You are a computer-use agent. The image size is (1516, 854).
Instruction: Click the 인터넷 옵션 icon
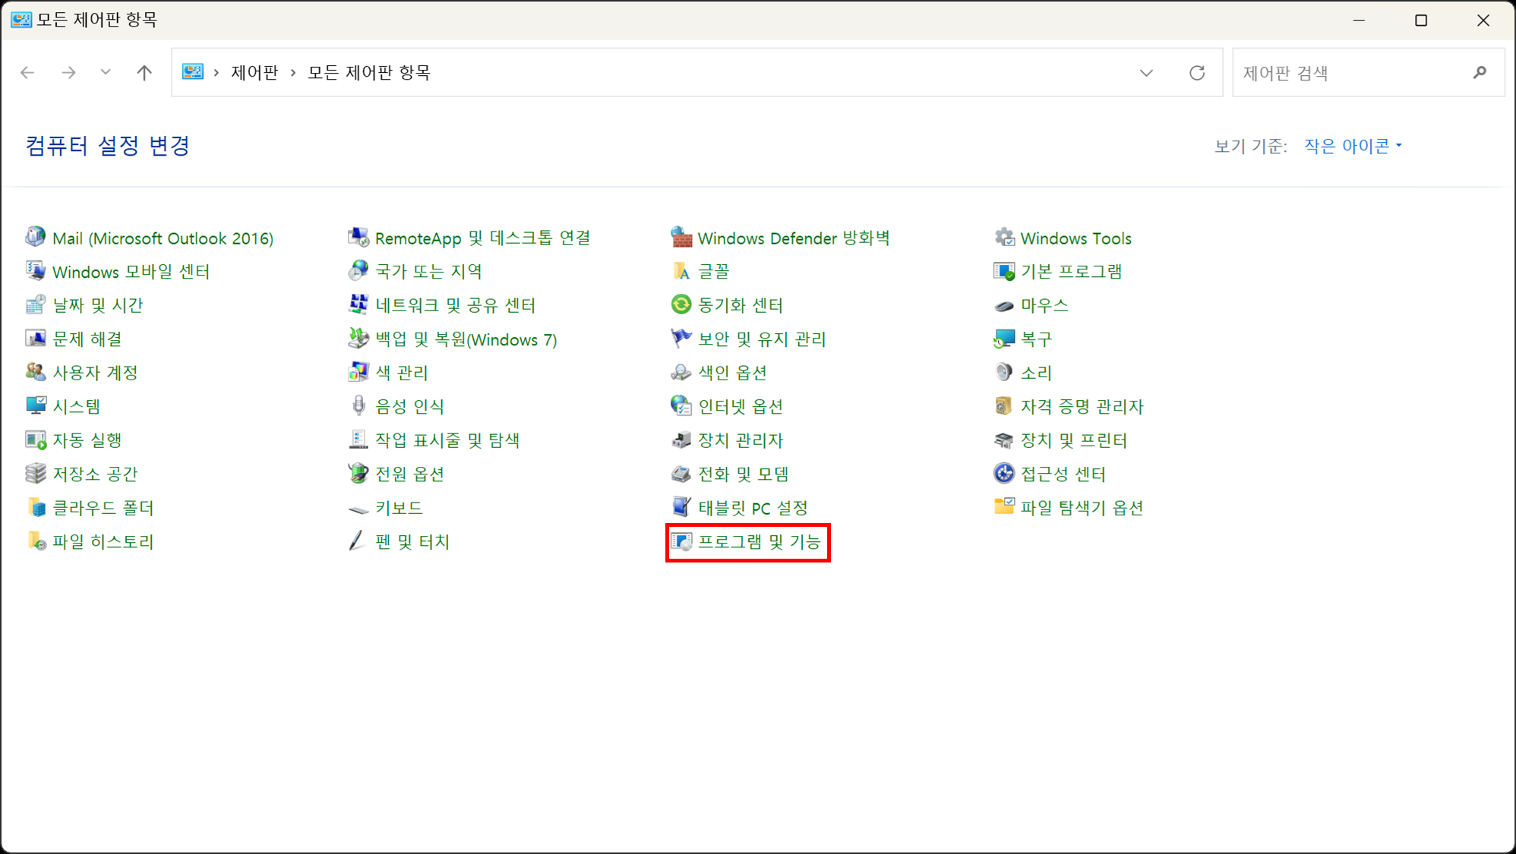point(681,406)
